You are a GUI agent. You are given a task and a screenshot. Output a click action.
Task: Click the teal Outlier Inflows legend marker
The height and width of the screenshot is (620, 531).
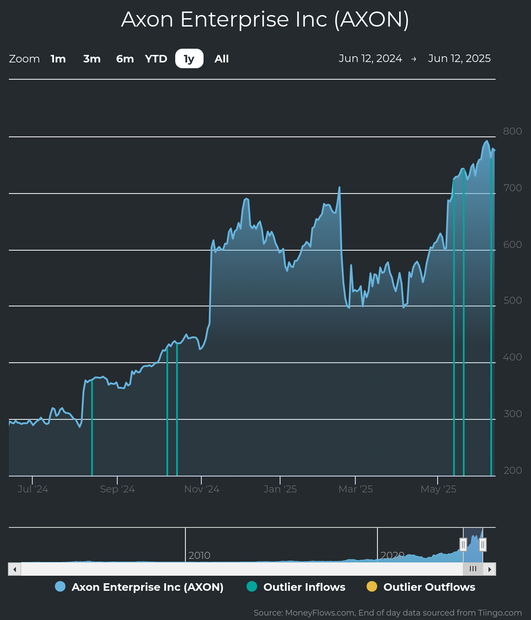coord(252,586)
